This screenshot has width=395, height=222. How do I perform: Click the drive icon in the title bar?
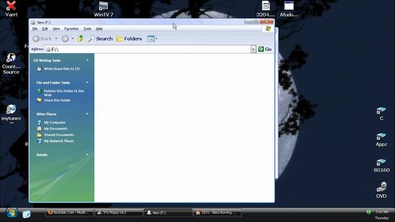coord(33,22)
